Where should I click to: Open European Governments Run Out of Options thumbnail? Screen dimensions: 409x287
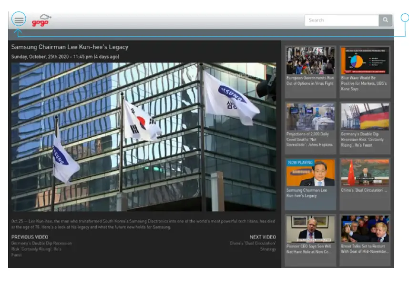pos(310,61)
